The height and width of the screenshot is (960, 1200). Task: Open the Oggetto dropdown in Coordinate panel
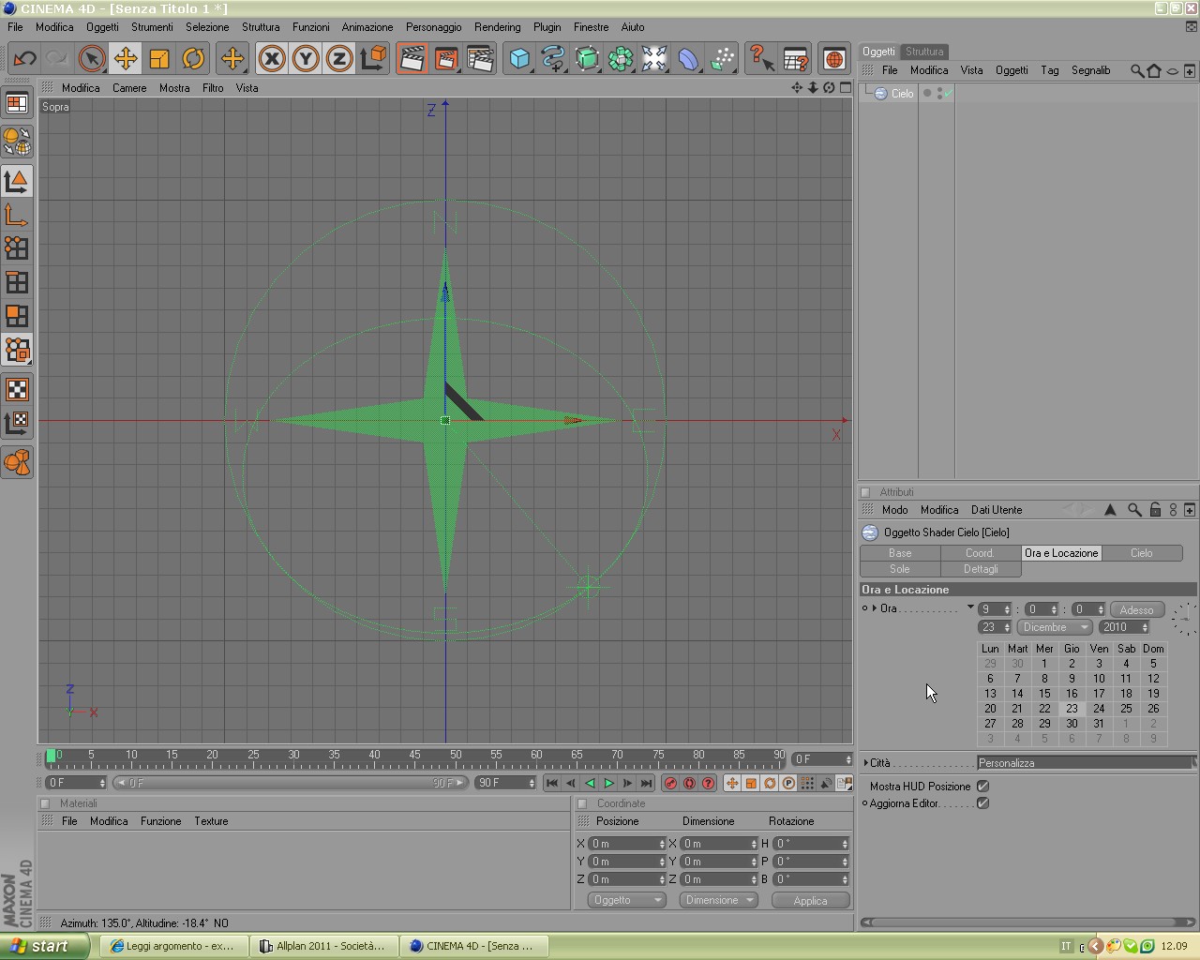626,900
